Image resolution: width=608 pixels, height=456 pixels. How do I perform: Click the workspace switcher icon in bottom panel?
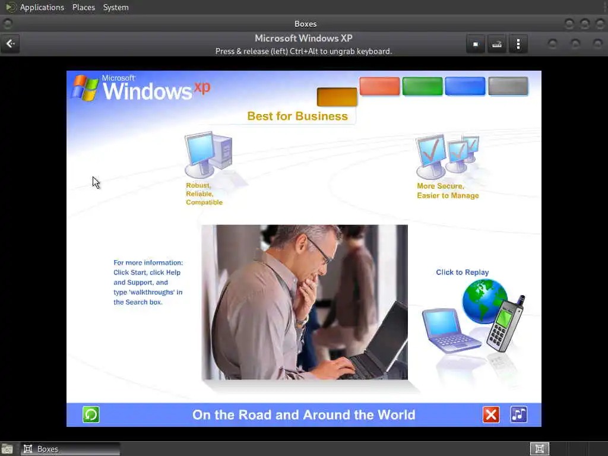click(539, 449)
